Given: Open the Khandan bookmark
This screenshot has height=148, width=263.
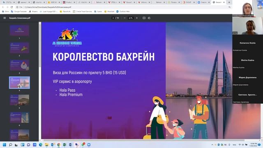Looking at the screenshot, I should pos(109,12).
